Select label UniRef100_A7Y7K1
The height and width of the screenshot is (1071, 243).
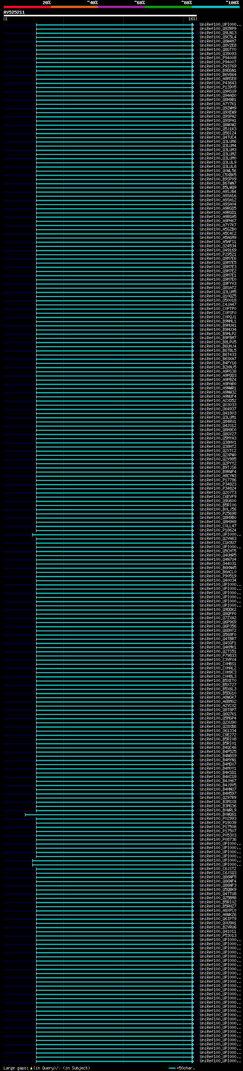(218, 104)
